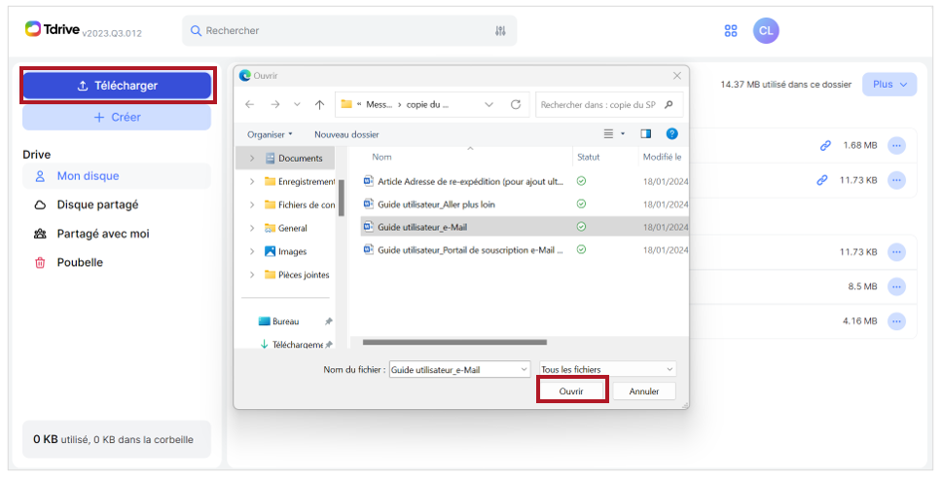Viewport: 941px width, 483px height.
Task: Open the help question mark icon
Action: 672,134
